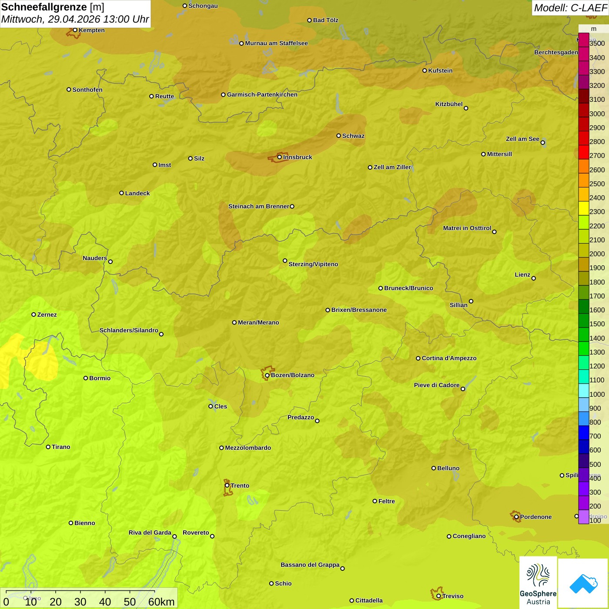Click the Treviso city marker
This screenshot has width=609, height=609.
[x=438, y=596]
